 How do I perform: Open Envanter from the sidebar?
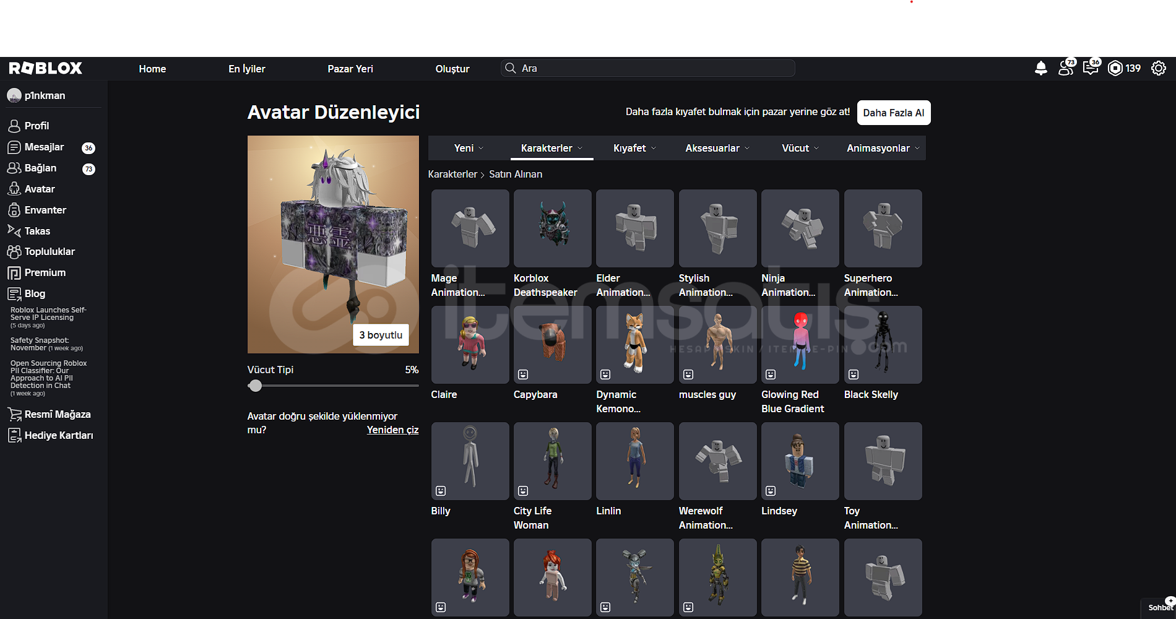point(45,210)
